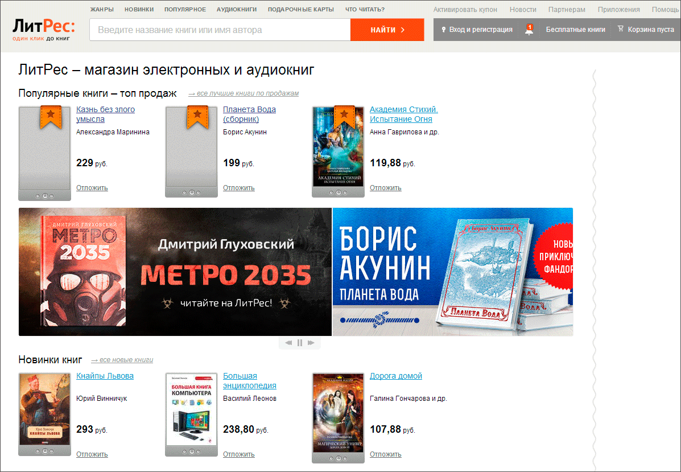Open the все новые книги link
Screen dimensions: 681x472
[x=122, y=360]
